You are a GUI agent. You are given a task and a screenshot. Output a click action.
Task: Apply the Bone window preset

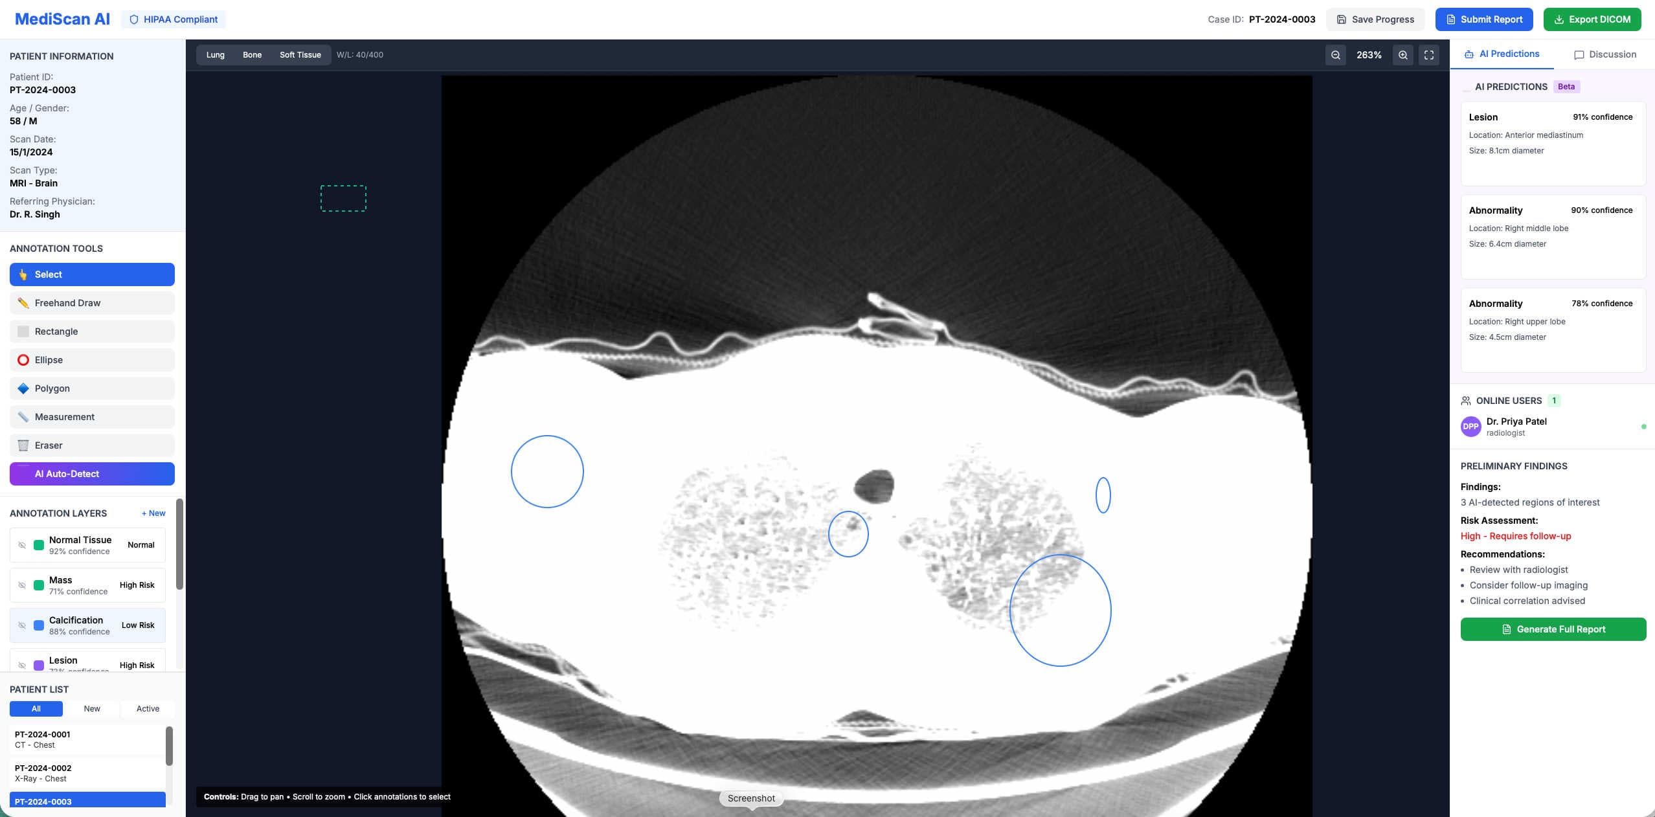[252, 55]
